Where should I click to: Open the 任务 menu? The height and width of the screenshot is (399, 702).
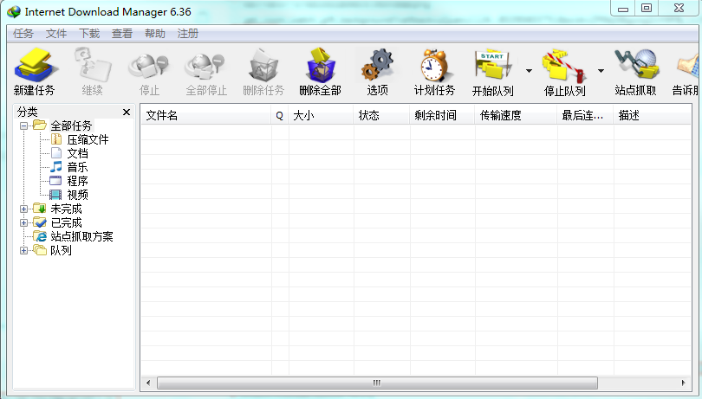(x=23, y=34)
